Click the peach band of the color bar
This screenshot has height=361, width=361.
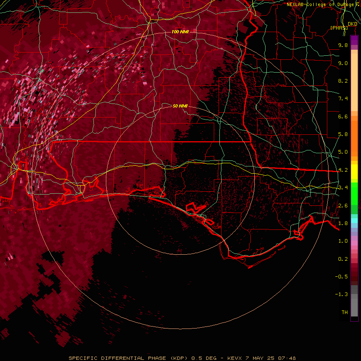coord(354,83)
